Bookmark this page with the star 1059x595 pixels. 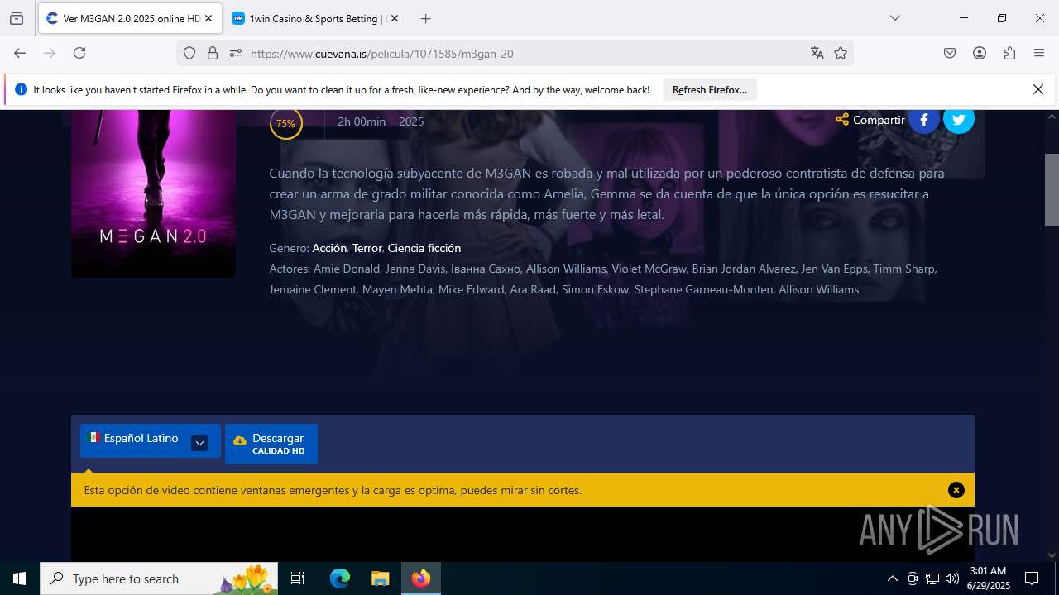pyautogui.click(x=841, y=53)
